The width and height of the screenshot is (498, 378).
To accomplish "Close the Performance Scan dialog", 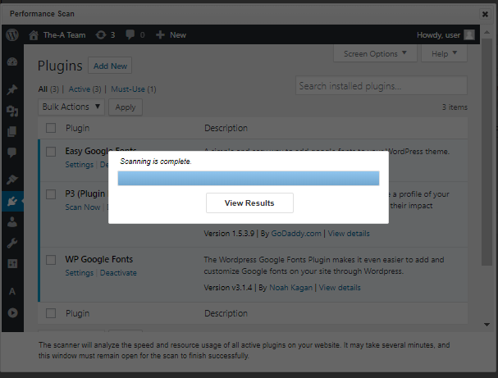I will pyautogui.click(x=485, y=14).
